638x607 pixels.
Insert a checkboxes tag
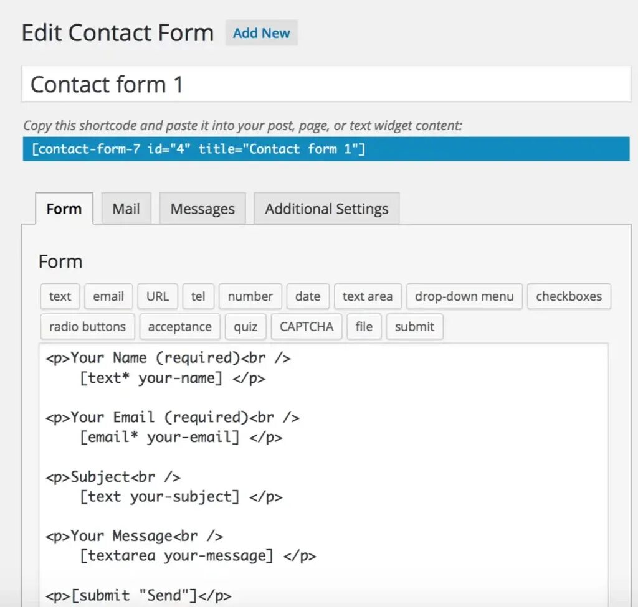569,296
